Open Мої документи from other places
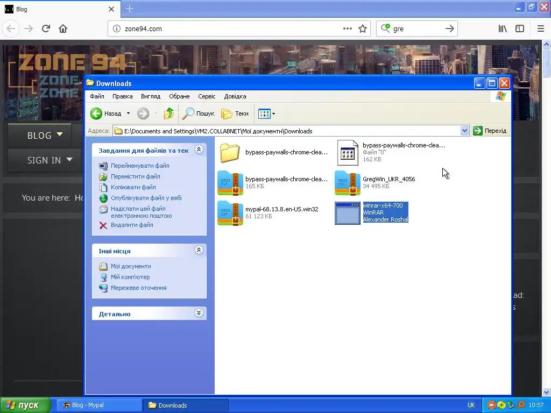This screenshot has height=413, width=551. pos(131,266)
